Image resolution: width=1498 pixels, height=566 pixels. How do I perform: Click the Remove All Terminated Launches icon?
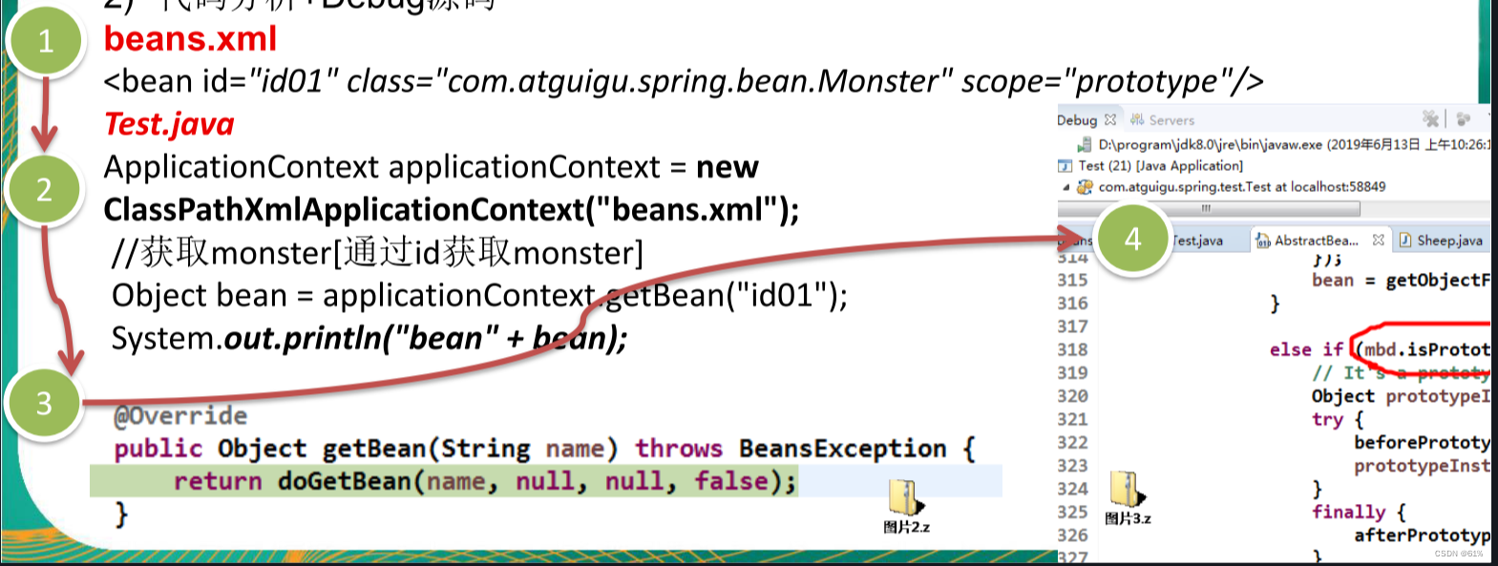click(x=1430, y=118)
